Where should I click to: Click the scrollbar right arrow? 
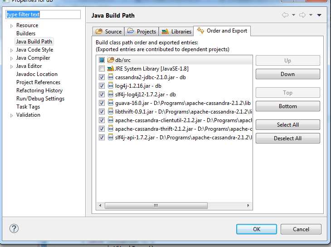pyautogui.click(x=248, y=205)
